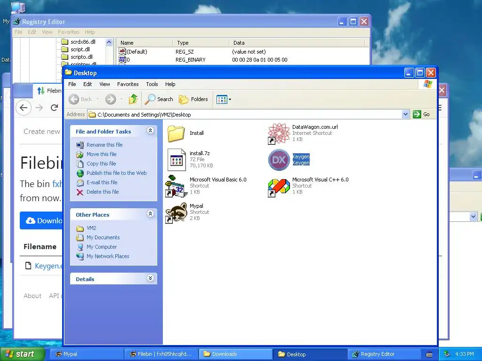This screenshot has width=482, height=361.
Task: Click E-mail this file
Action: [x=102, y=182]
